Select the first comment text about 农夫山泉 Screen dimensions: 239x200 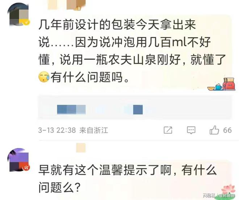point(132,51)
